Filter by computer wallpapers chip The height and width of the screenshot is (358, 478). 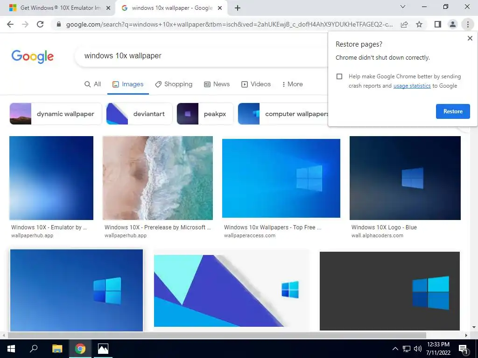[x=283, y=114]
